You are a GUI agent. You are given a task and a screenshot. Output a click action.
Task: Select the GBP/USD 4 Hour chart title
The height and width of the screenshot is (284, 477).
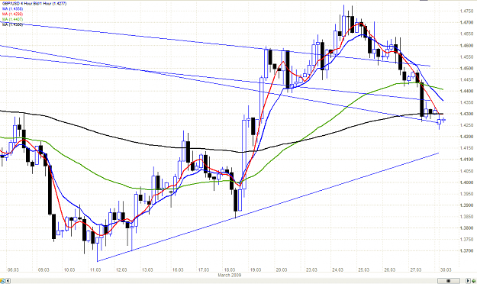34,4
